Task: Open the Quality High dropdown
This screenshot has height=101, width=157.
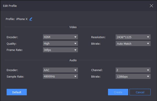Action: [60, 44]
